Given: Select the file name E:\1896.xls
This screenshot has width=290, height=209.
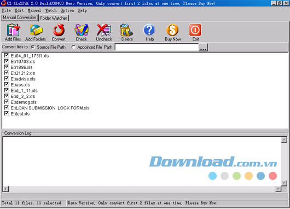Looking at the screenshot, I should click(x=21, y=67).
